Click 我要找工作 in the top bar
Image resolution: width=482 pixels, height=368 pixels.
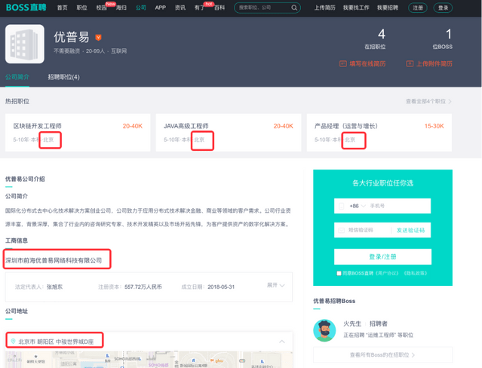(x=356, y=8)
